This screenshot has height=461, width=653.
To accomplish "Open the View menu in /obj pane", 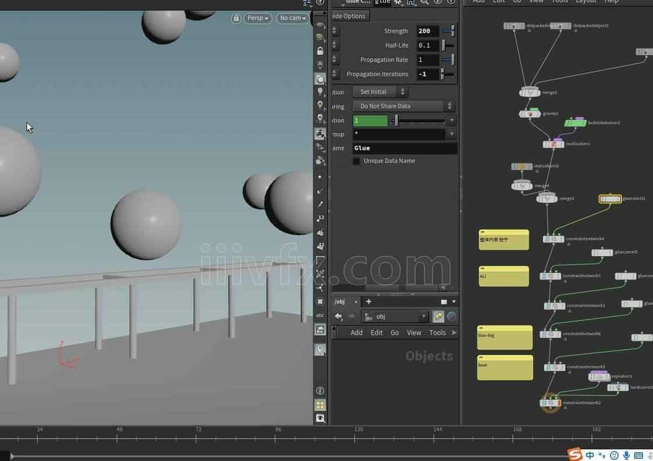I will point(414,333).
